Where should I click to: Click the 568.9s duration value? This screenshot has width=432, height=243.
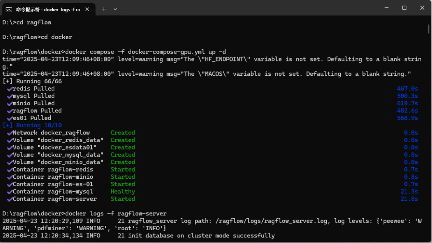click(407, 118)
